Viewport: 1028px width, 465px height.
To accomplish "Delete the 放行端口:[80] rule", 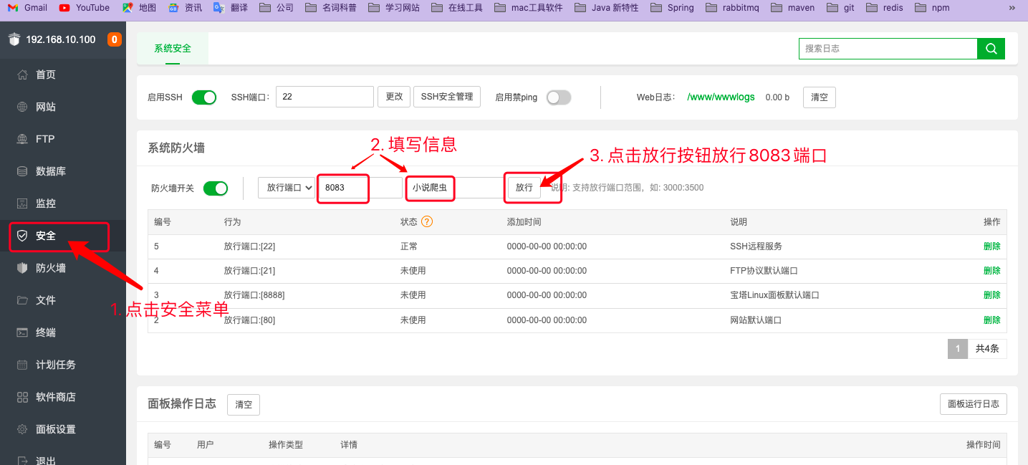I will pos(992,320).
